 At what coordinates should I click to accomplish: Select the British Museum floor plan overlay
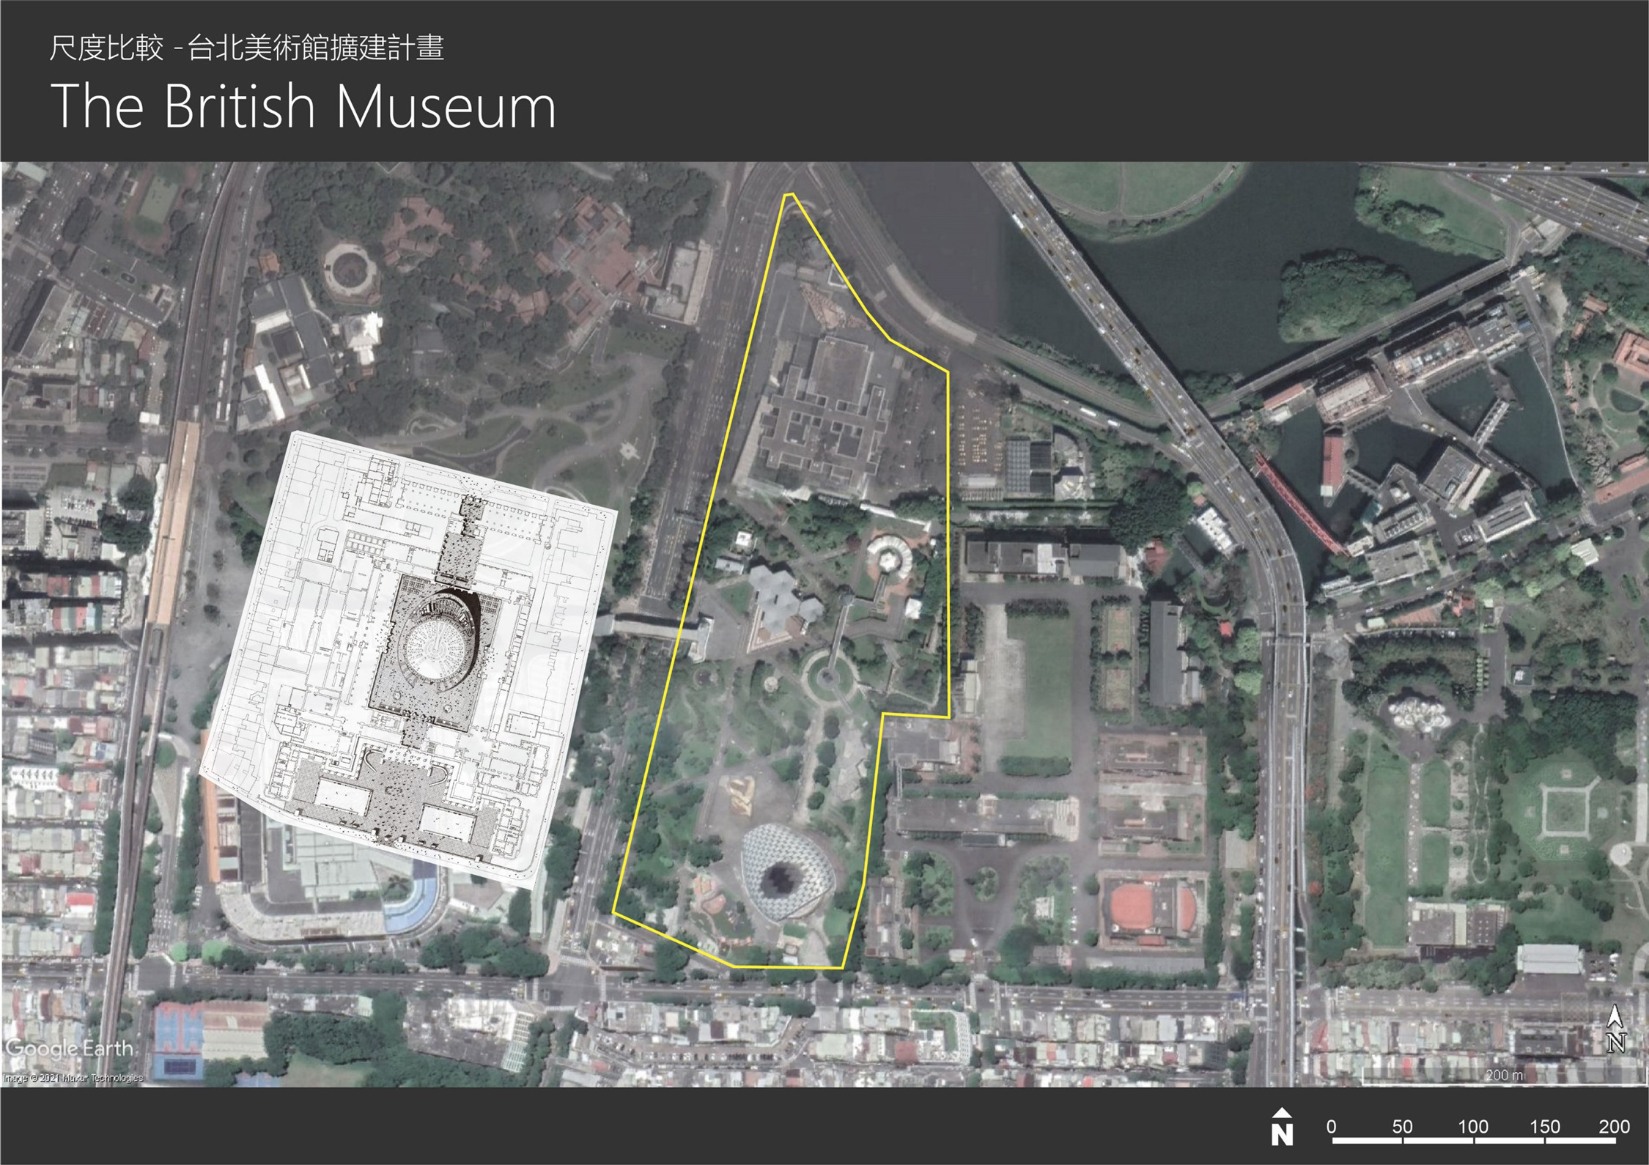[x=408, y=659]
